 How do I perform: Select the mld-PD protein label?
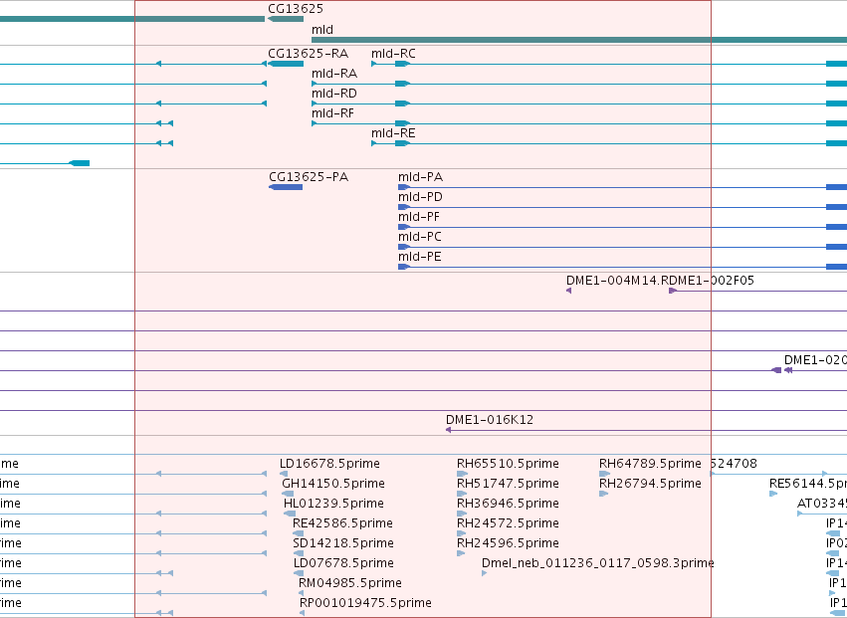(x=420, y=197)
